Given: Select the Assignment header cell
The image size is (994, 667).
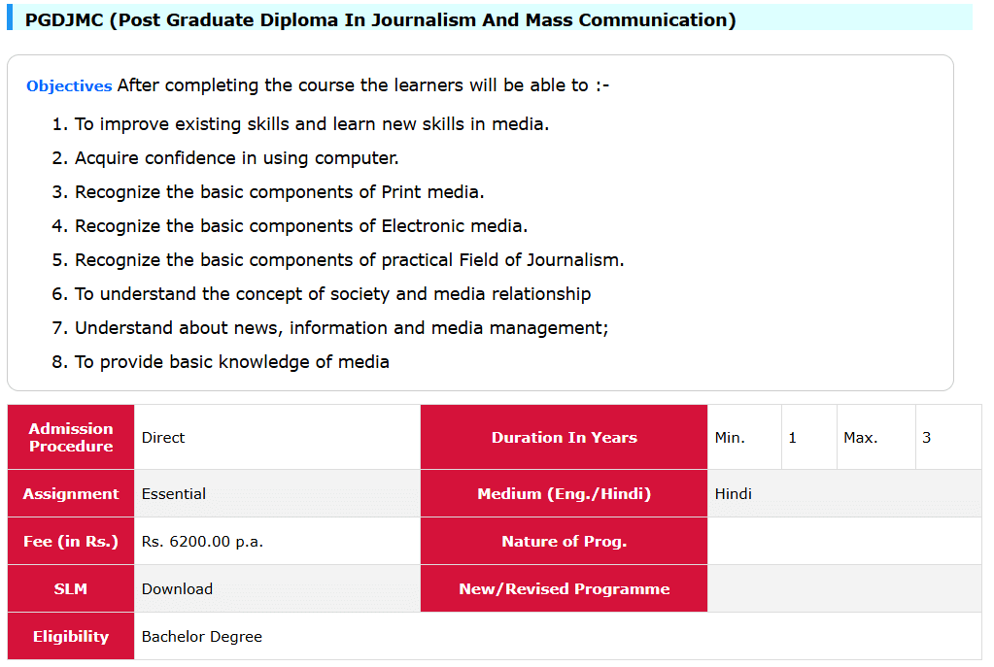Looking at the screenshot, I should (x=71, y=493).
